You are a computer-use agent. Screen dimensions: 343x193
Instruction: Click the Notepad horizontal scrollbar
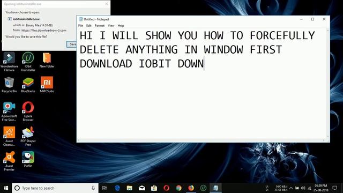click(x=201, y=140)
